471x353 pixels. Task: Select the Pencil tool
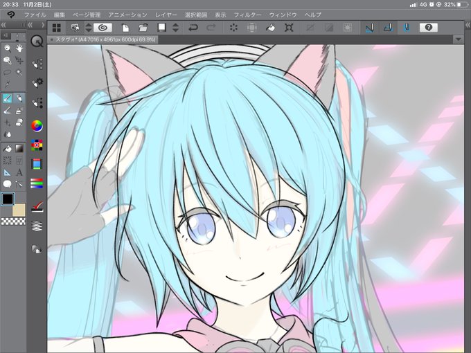coord(19,98)
